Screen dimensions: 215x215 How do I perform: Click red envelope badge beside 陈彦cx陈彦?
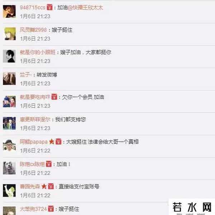click(49, 164)
